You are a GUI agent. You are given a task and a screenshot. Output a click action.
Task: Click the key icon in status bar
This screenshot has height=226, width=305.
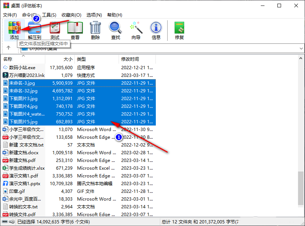pos(12,222)
